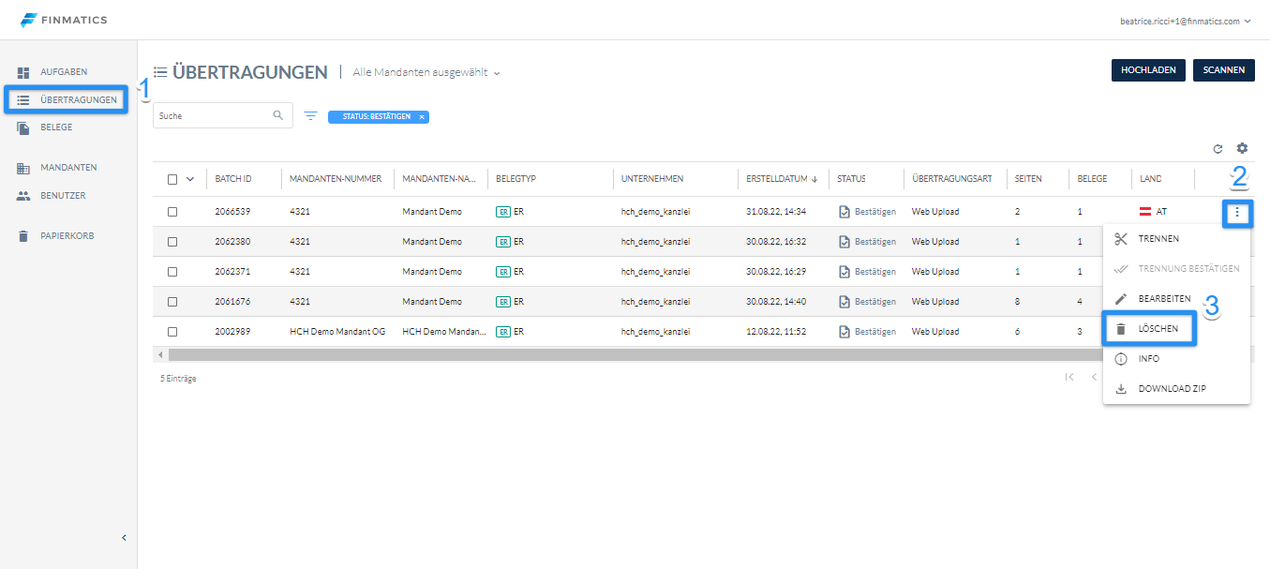Collapse the sidebar with the arrow icon
Image resolution: width=1270 pixels, height=569 pixels.
(124, 538)
